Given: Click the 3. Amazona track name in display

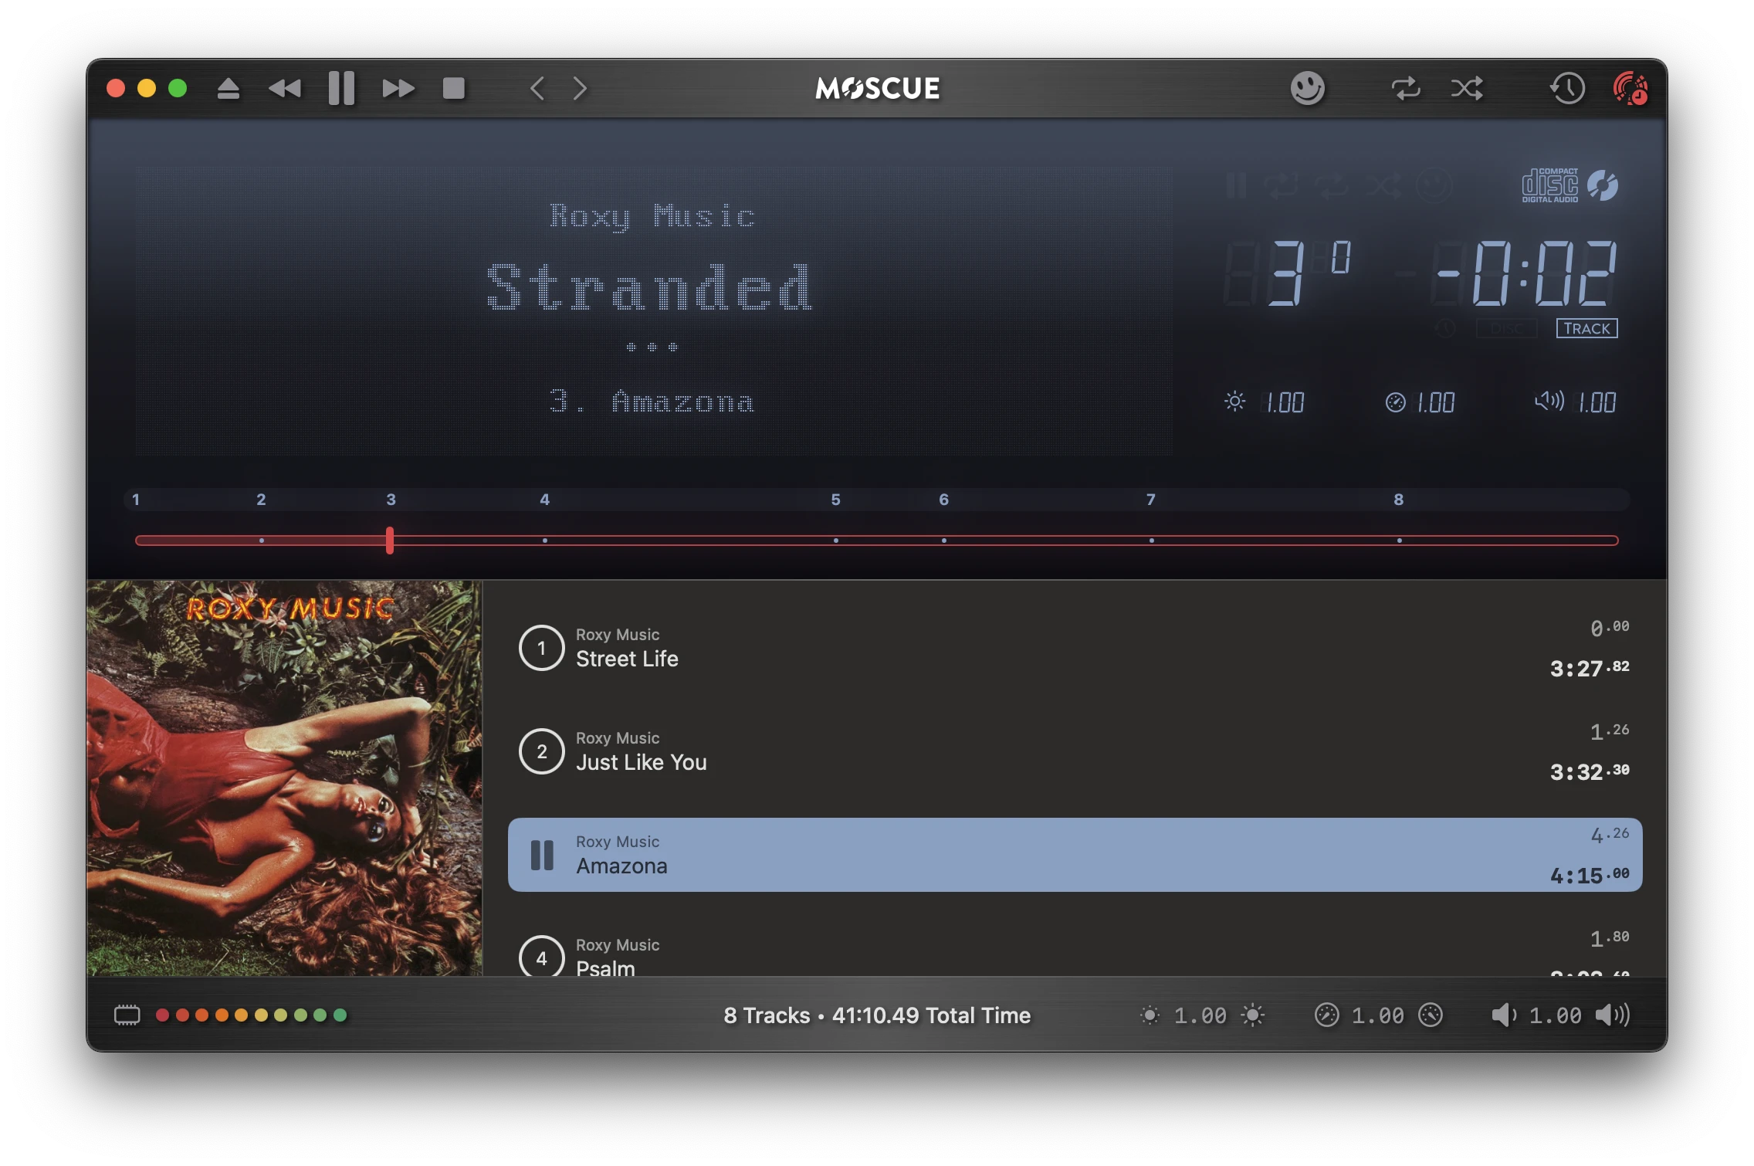Looking at the screenshot, I should [x=652, y=402].
